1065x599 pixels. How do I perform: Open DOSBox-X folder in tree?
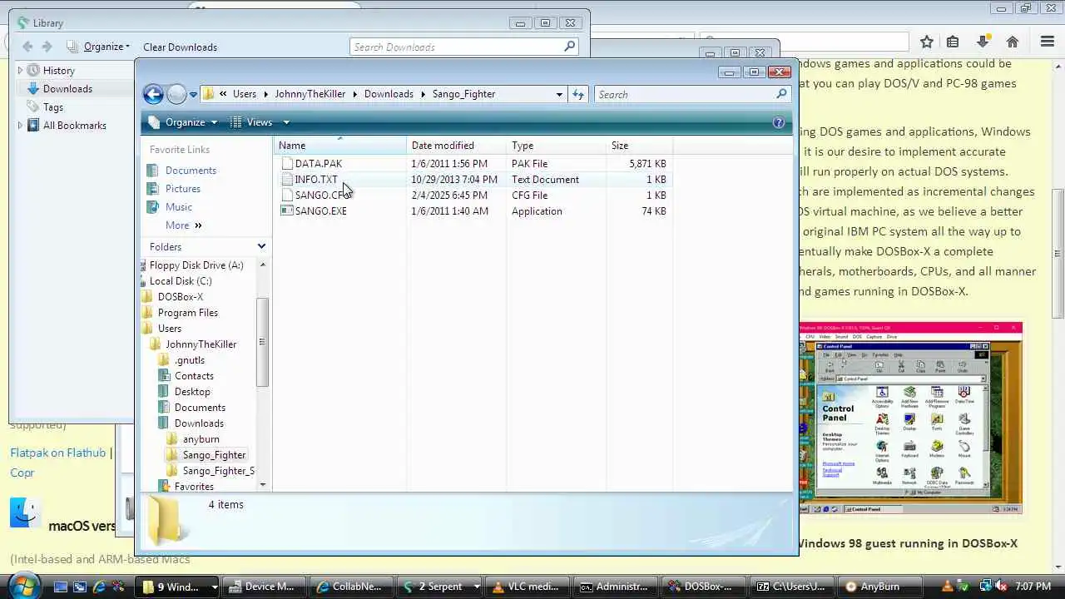coord(180,297)
